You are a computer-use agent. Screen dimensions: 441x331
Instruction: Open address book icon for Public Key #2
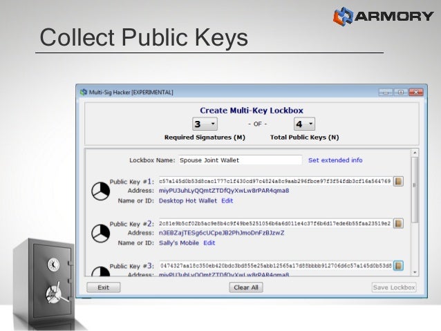[x=398, y=224]
